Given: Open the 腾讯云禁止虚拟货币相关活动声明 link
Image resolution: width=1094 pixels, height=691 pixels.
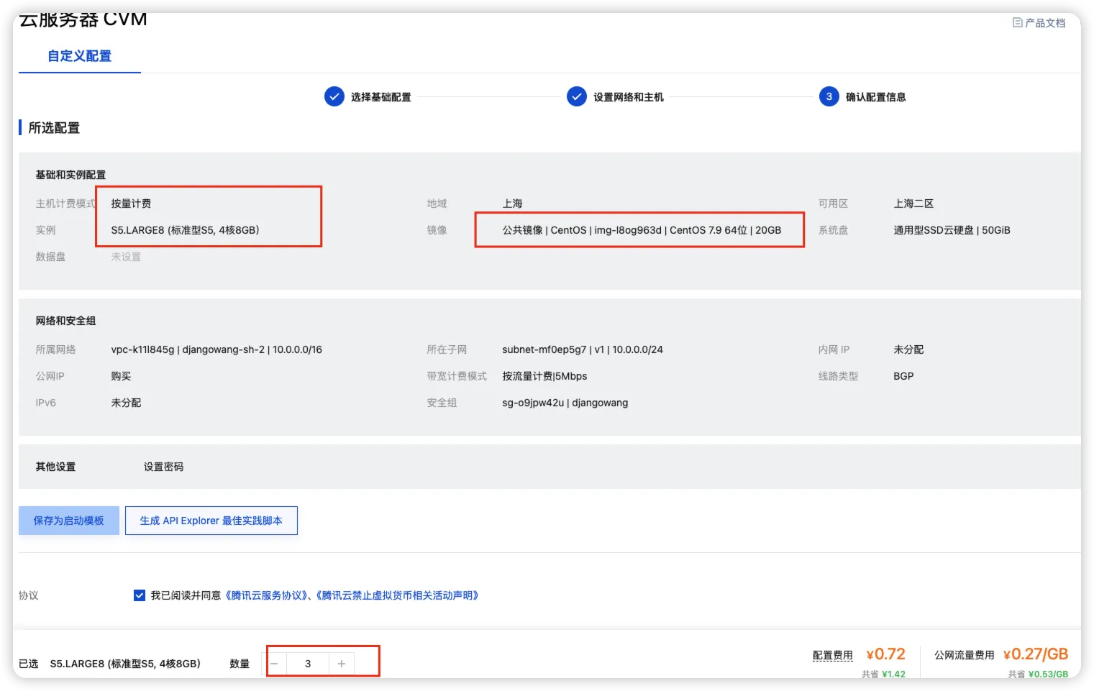Looking at the screenshot, I should (397, 595).
